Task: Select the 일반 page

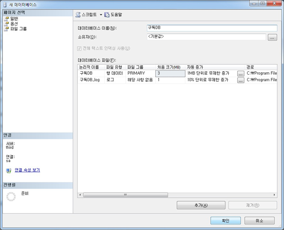Action: coord(14,18)
